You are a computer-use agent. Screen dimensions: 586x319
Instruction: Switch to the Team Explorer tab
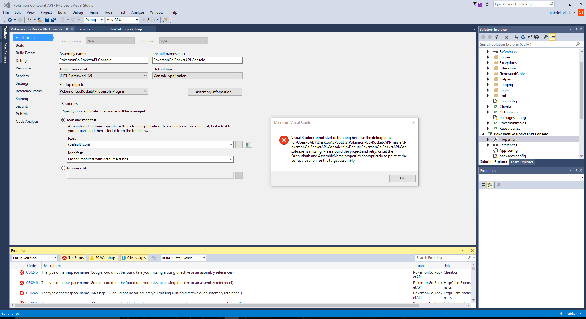(522, 162)
